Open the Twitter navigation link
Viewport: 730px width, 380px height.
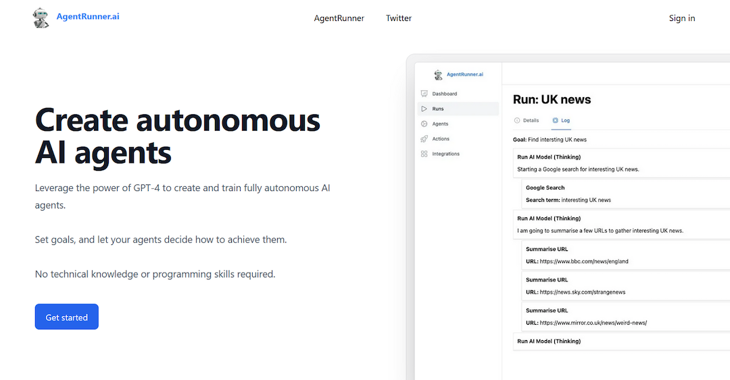[x=399, y=18]
